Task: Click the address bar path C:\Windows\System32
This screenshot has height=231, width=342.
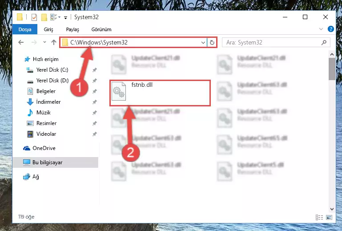Action: click(99, 42)
